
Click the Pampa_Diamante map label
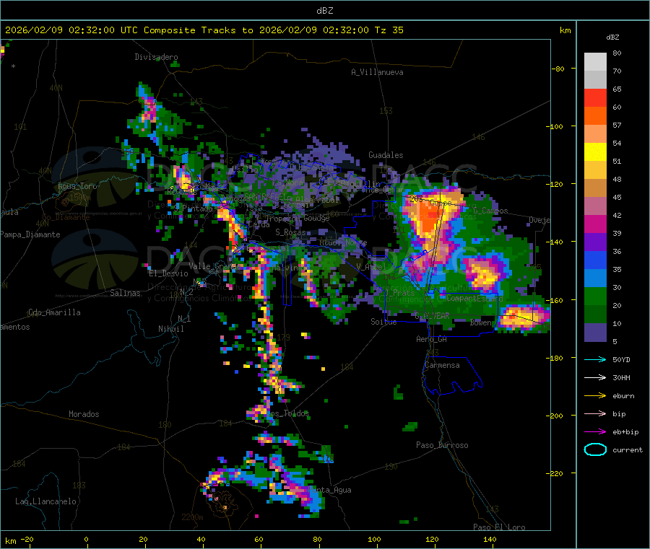[30, 234]
